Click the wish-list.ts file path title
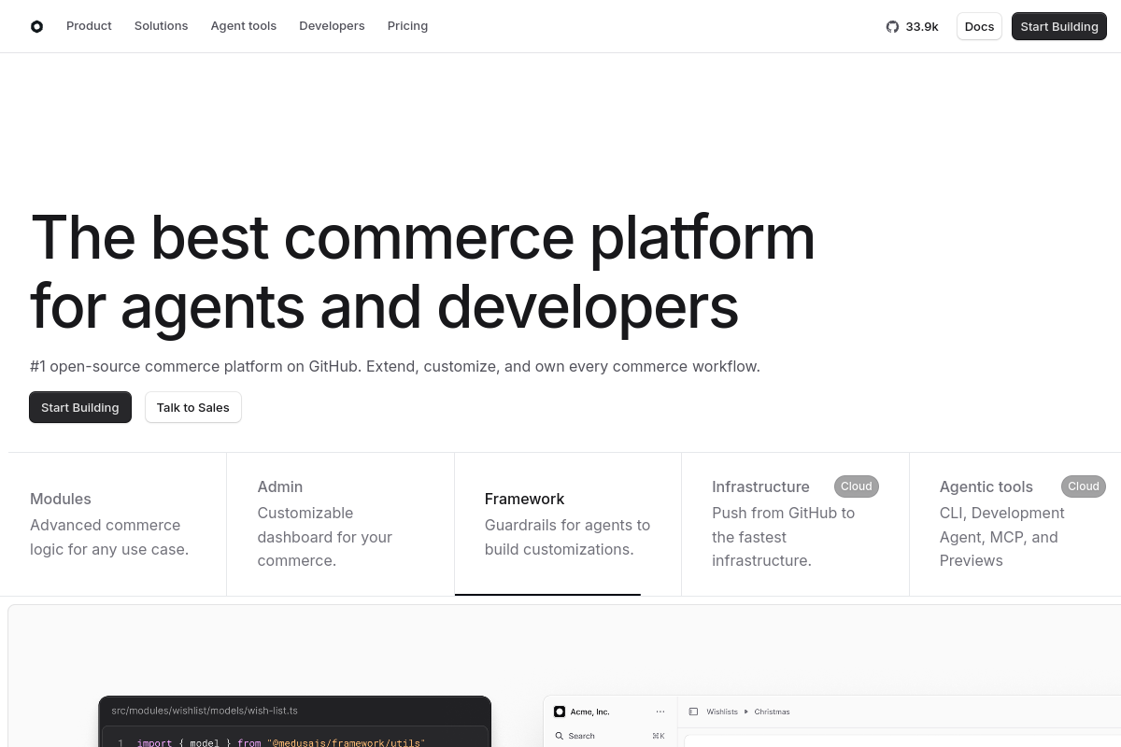The image size is (1121, 747). point(205,711)
